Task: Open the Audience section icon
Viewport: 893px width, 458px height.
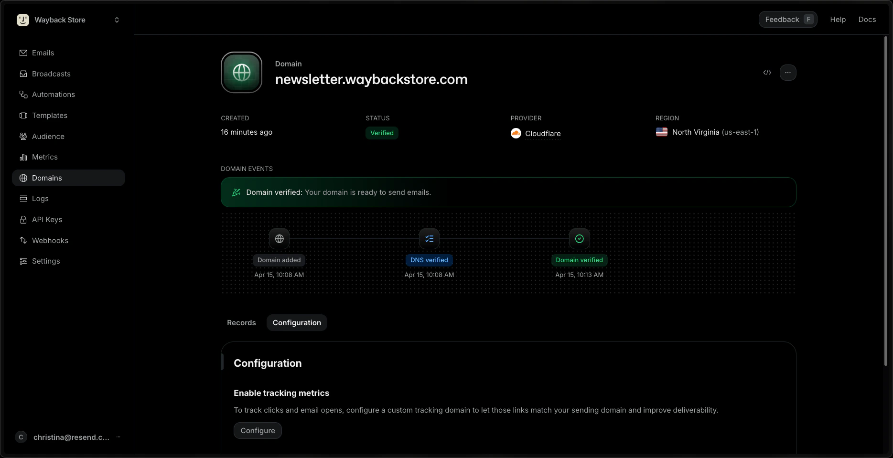Action: click(x=23, y=136)
